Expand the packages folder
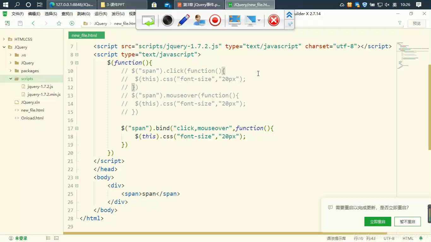The height and width of the screenshot is (242, 431). click(10, 71)
